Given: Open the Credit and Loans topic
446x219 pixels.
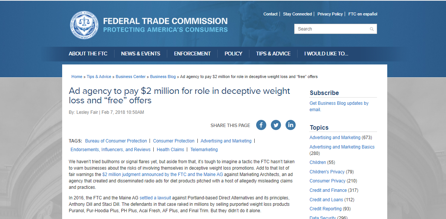Looking at the screenshot, I should point(326,200).
